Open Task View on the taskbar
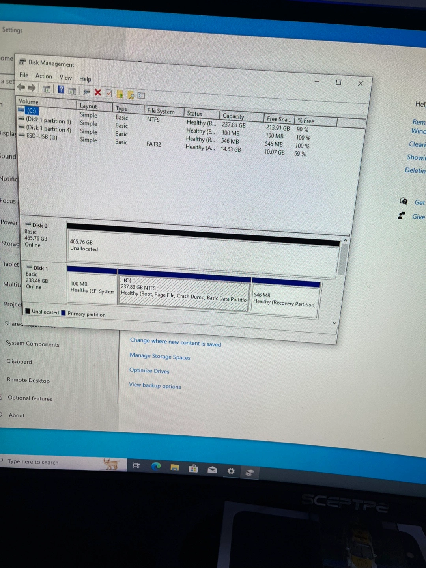 [136, 465]
